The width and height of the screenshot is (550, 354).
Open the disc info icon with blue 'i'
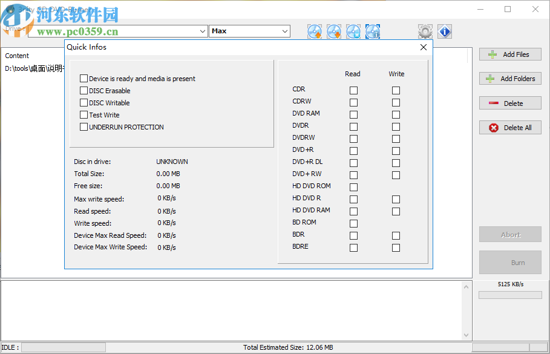[373, 31]
